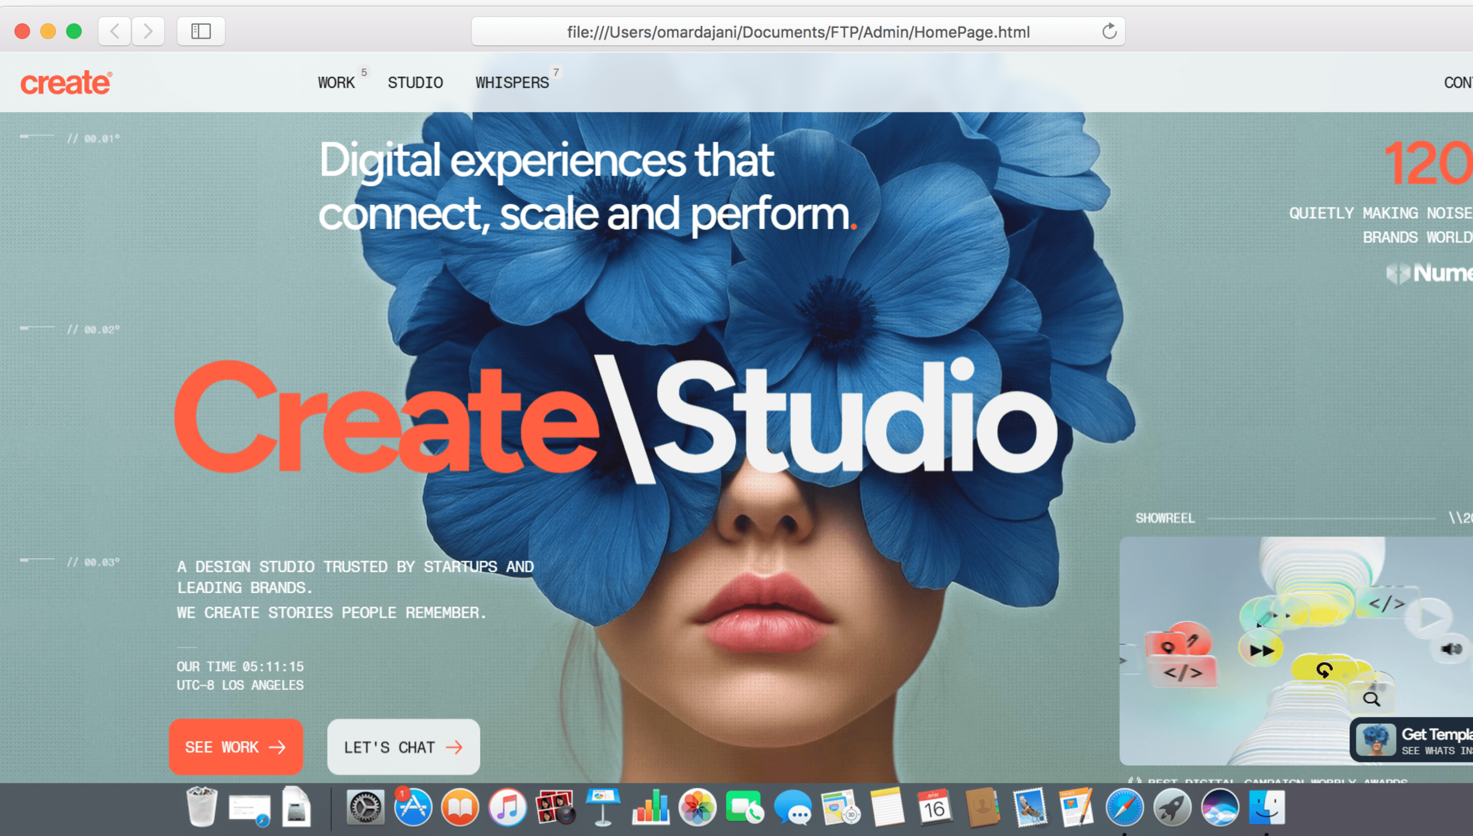This screenshot has width=1473, height=836.
Task: Open Finder from the dock
Action: [x=1266, y=807]
